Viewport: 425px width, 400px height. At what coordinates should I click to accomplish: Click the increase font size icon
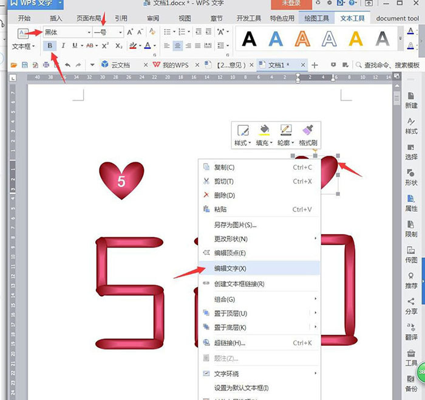click(x=130, y=32)
